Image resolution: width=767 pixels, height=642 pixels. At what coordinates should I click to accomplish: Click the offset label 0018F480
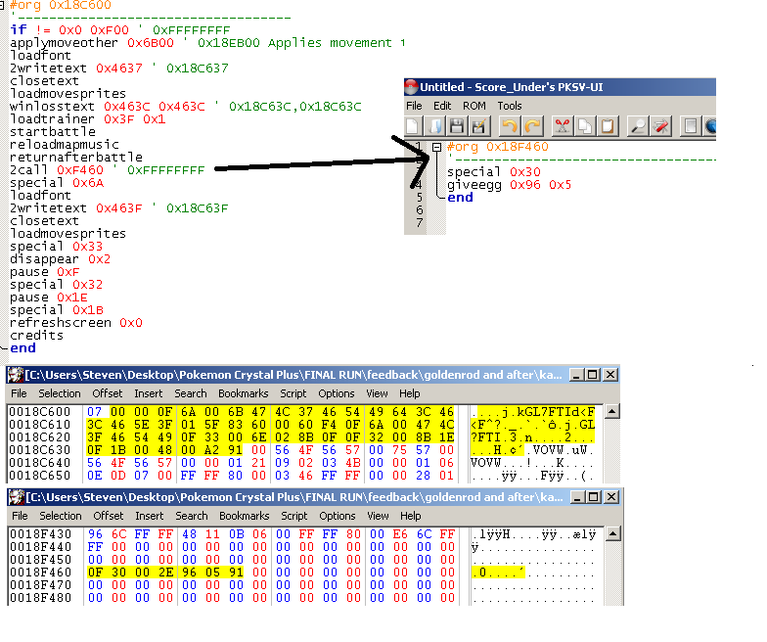(41, 598)
